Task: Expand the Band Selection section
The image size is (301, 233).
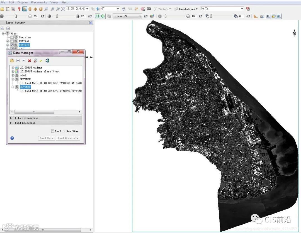Action: (x=25, y=123)
